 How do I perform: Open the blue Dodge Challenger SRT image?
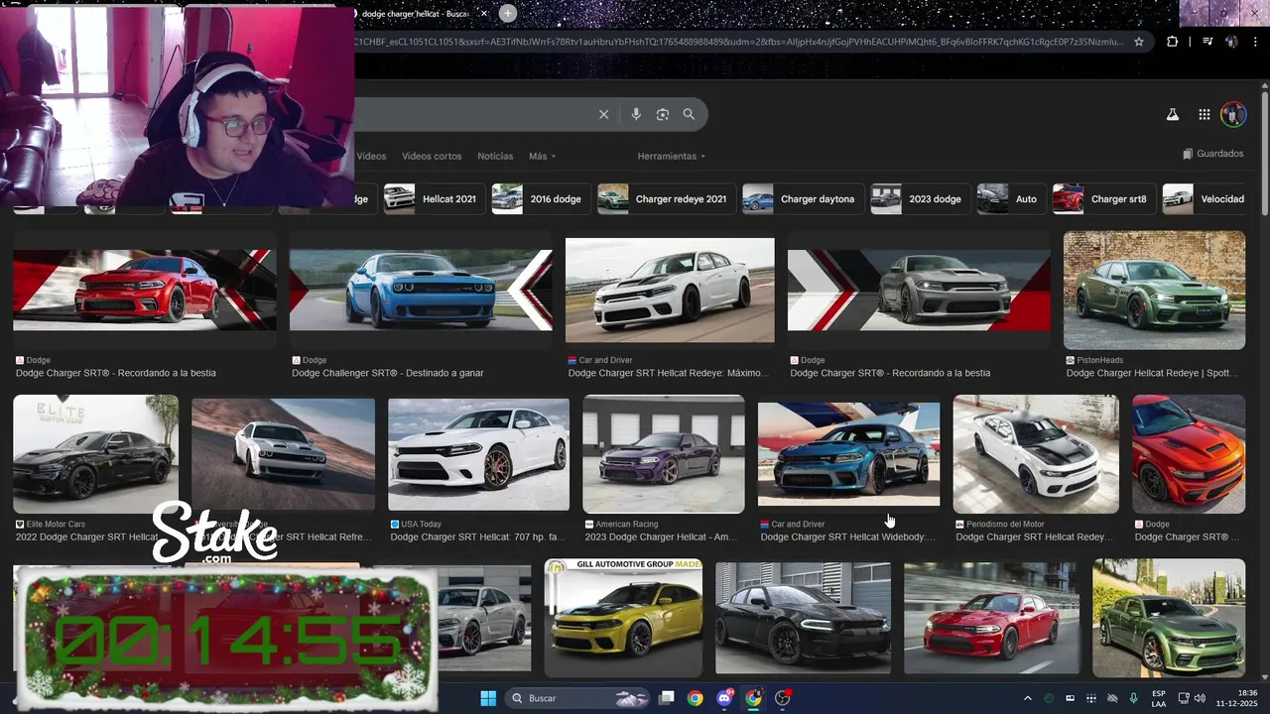[x=421, y=290]
